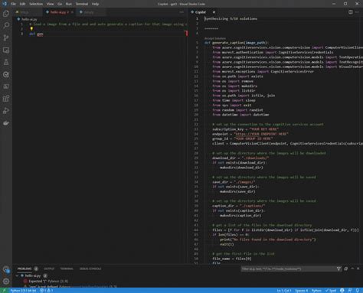Click the feedback icon in status bar
The image size is (363, 293).
click(x=350, y=291)
